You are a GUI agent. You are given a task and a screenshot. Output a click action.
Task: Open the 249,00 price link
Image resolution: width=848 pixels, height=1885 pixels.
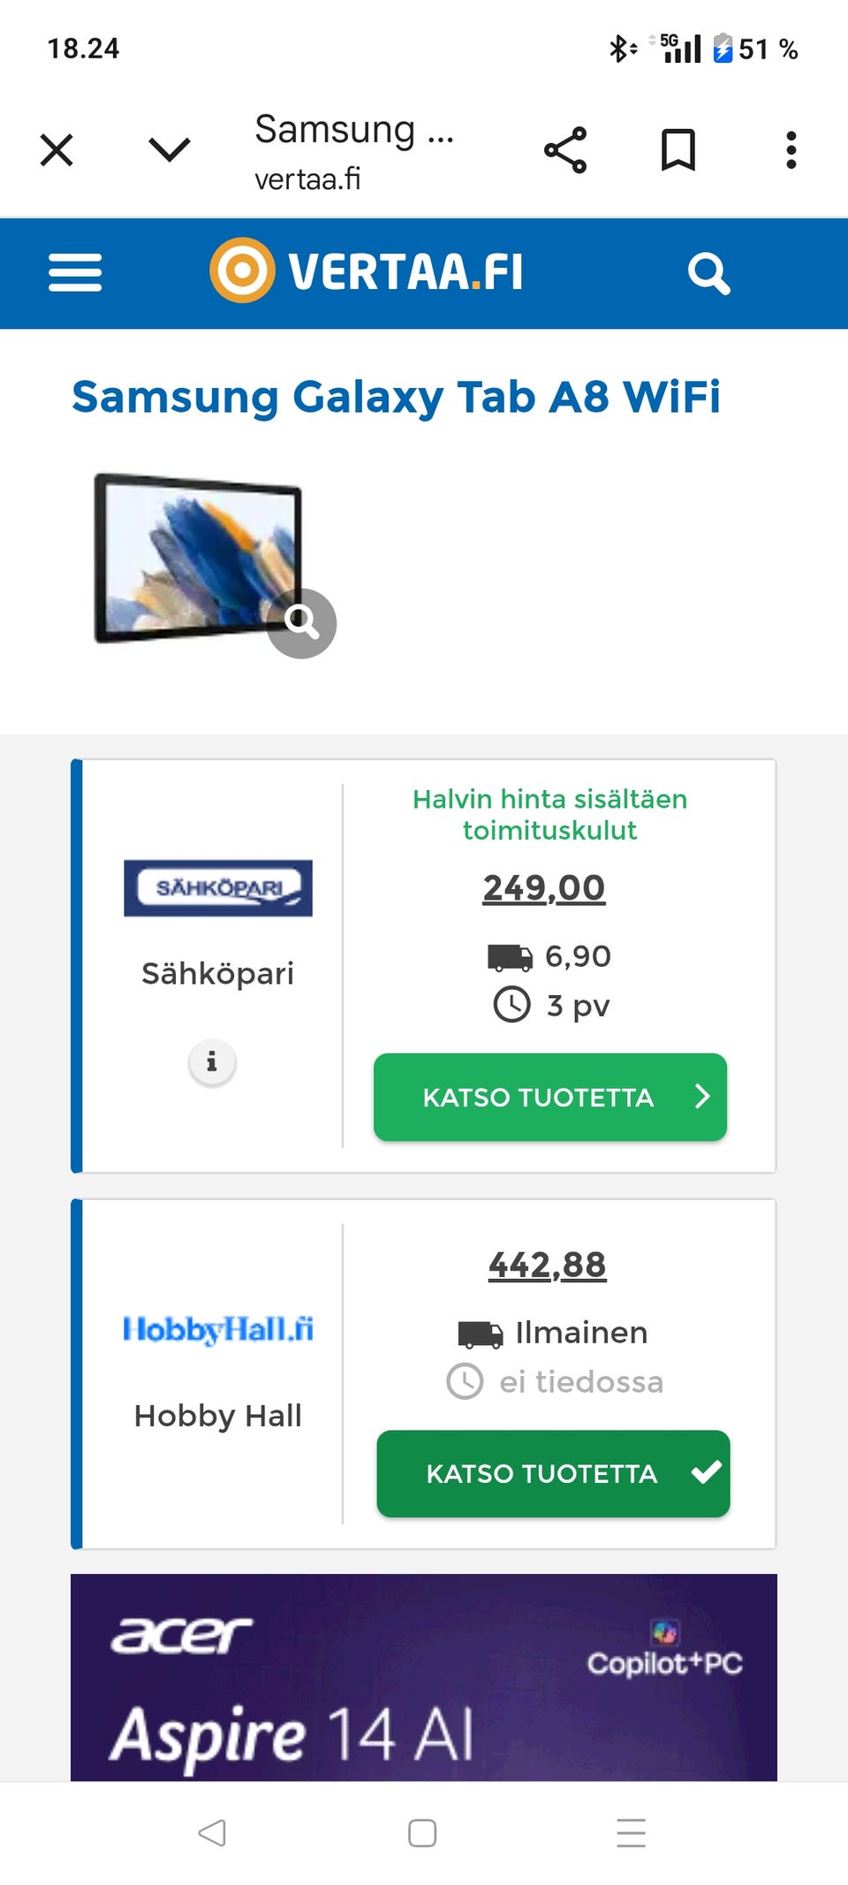544,887
